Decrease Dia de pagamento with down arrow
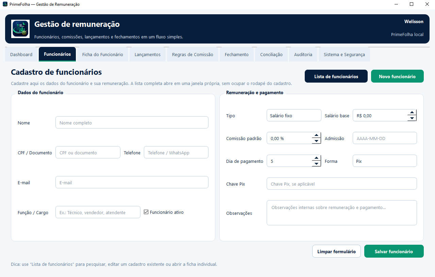 tap(316, 164)
